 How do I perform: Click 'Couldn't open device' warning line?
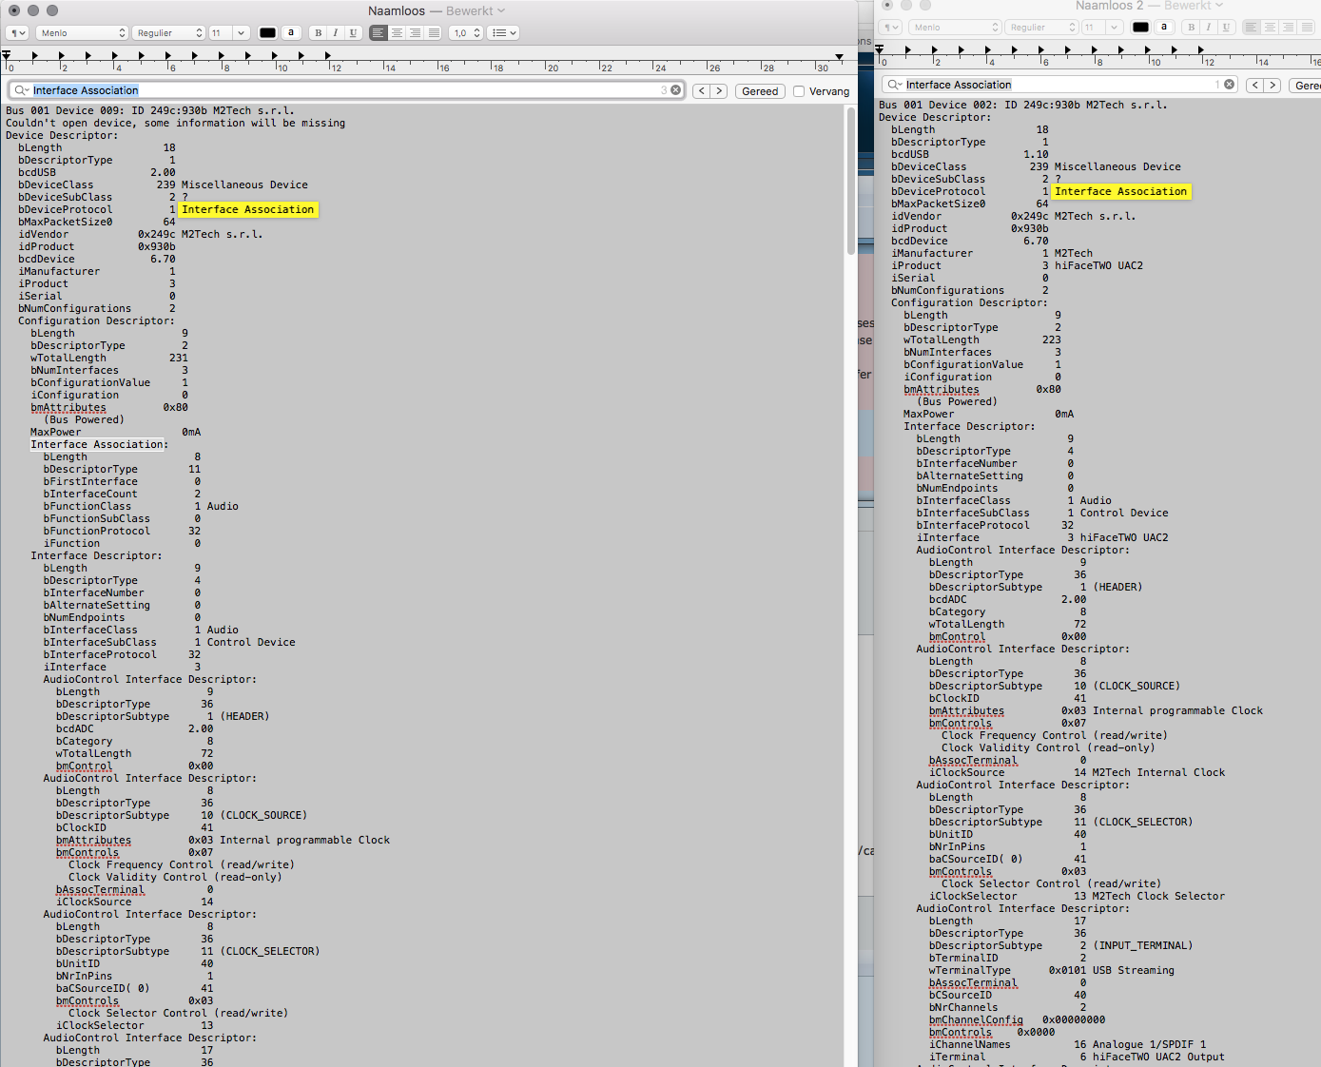175,123
